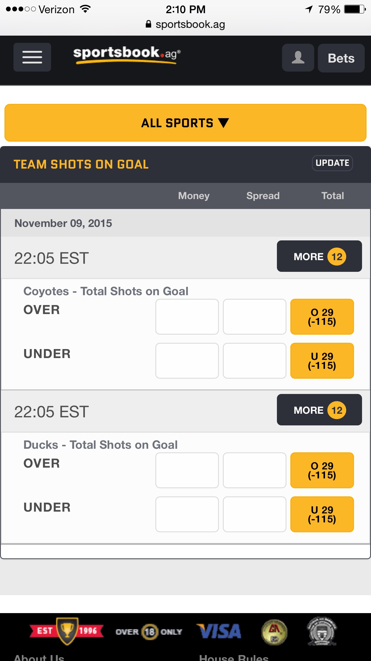
Task: Tap the Money column header
Action: [194, 196]
